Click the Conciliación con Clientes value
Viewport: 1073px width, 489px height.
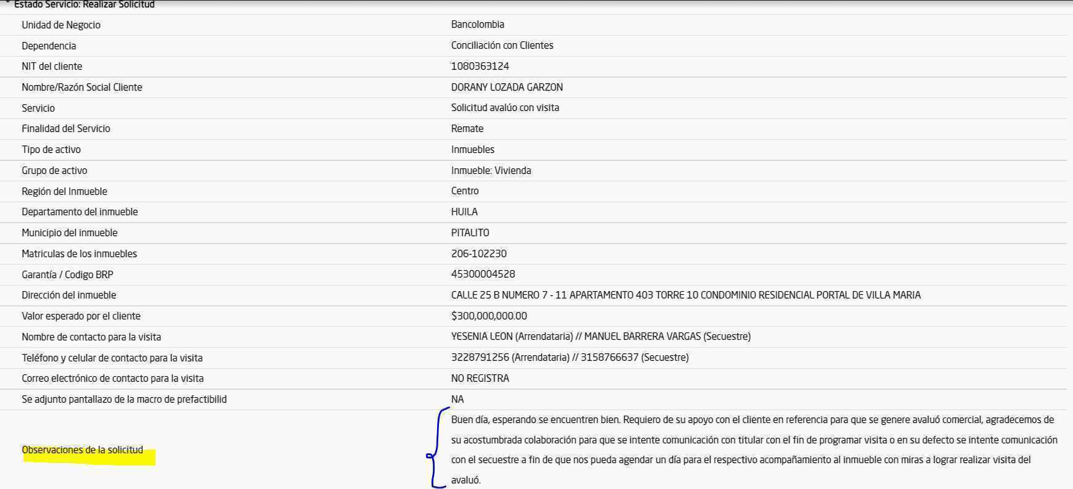click(502, 46)
